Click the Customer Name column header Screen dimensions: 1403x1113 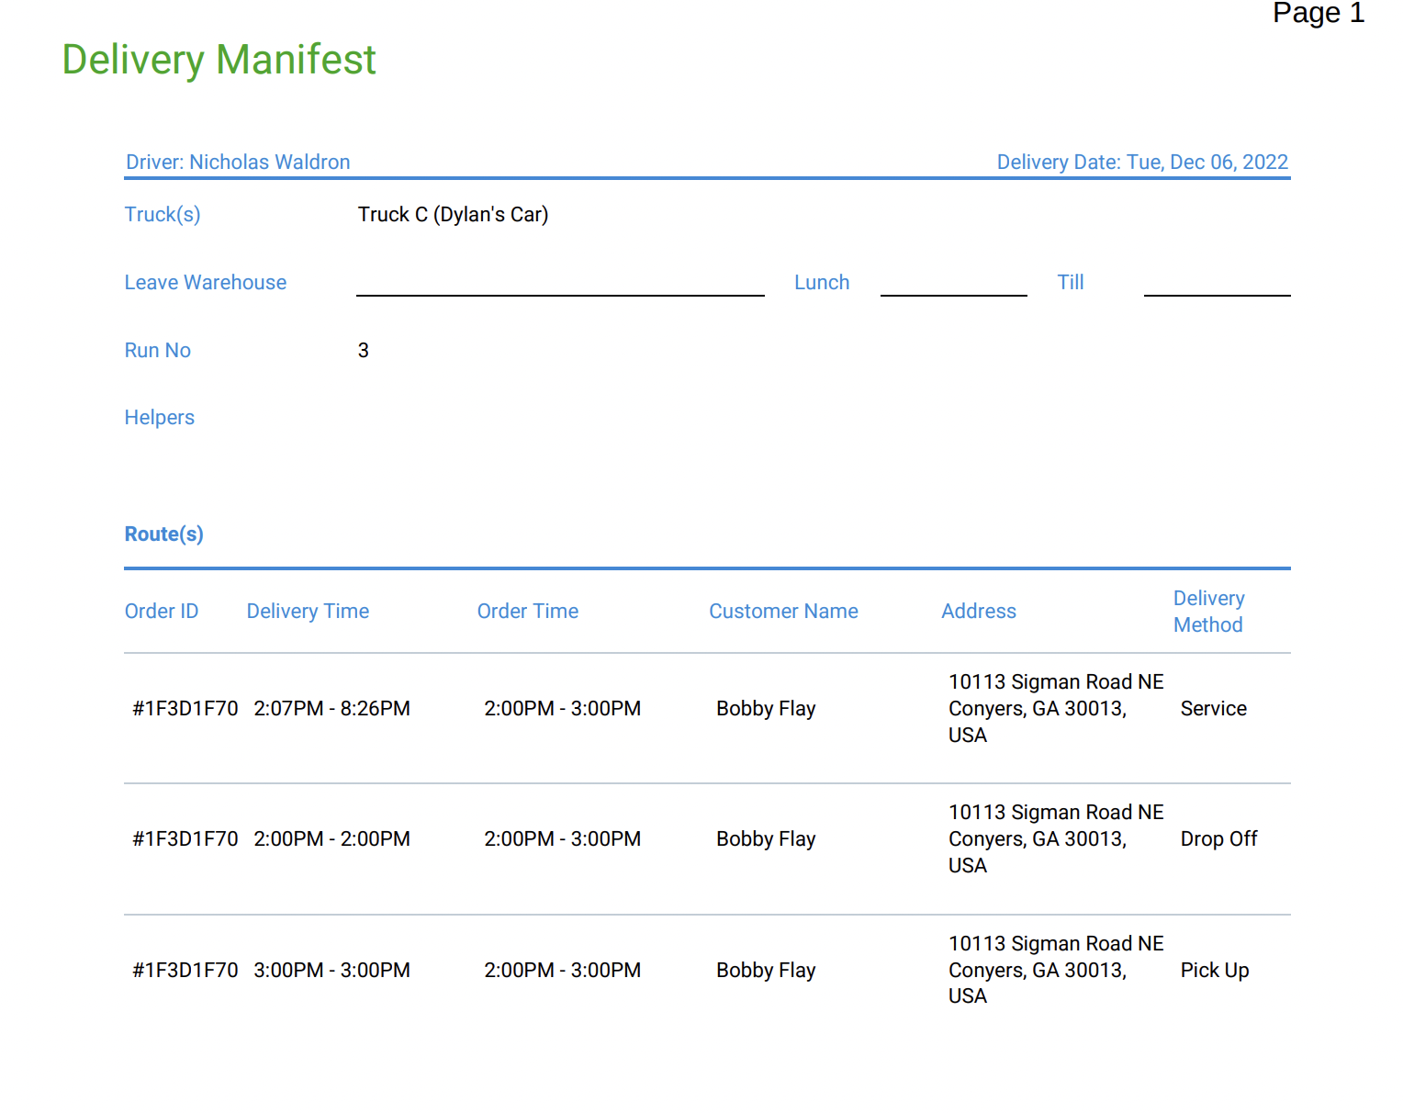click(x=783, y=611)
